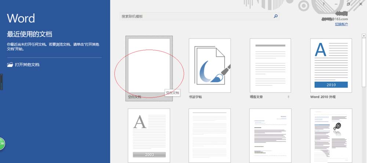Select the 空白文档 template thumbnail
367x163 pixels.
[x=149, y=65]
